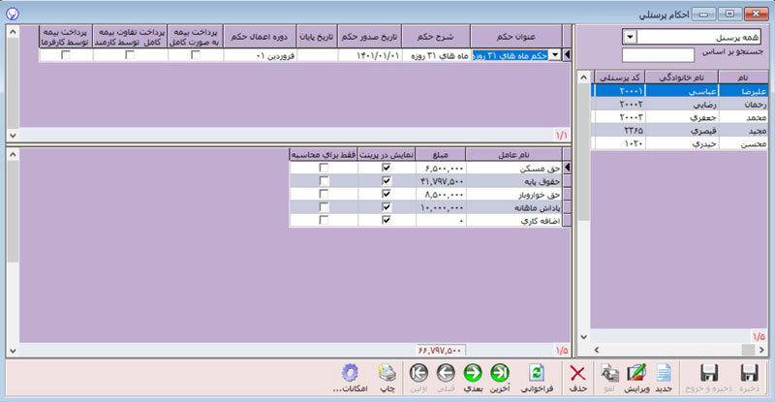
Task: Open the Options (امکانات) gear icon
Action: coord(351,375)
